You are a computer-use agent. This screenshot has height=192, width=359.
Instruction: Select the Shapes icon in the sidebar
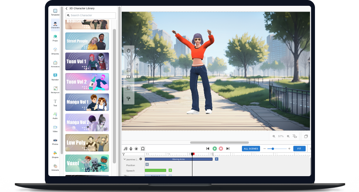click(55, 154)
